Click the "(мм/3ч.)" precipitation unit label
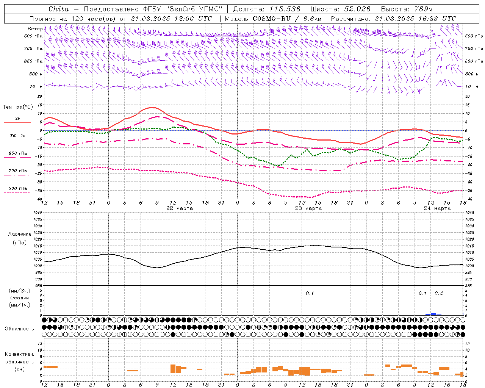Image resolution: width=485 pixels, height=388 pixels. [x=20, y=291]
